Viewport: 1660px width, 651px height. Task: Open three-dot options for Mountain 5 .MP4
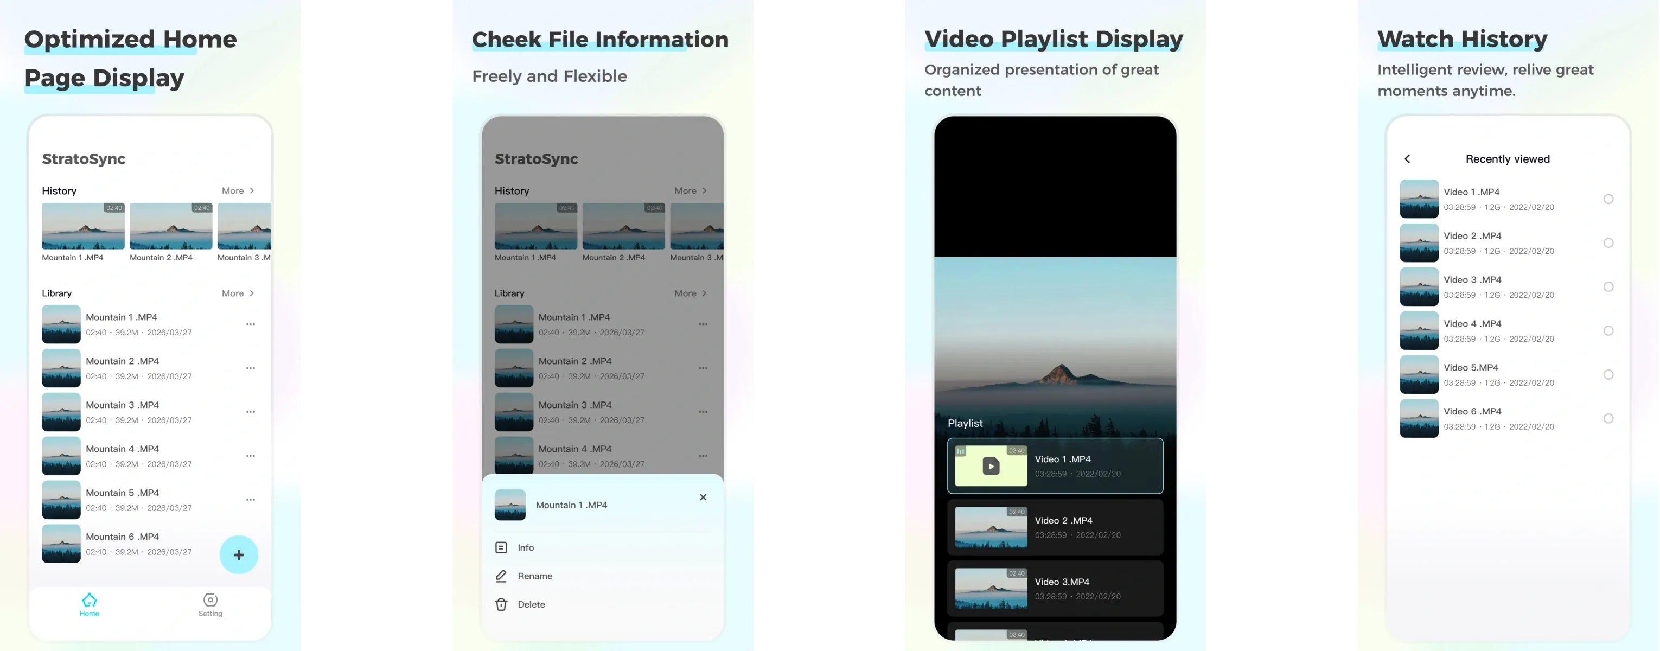click(x=250, y=500)
